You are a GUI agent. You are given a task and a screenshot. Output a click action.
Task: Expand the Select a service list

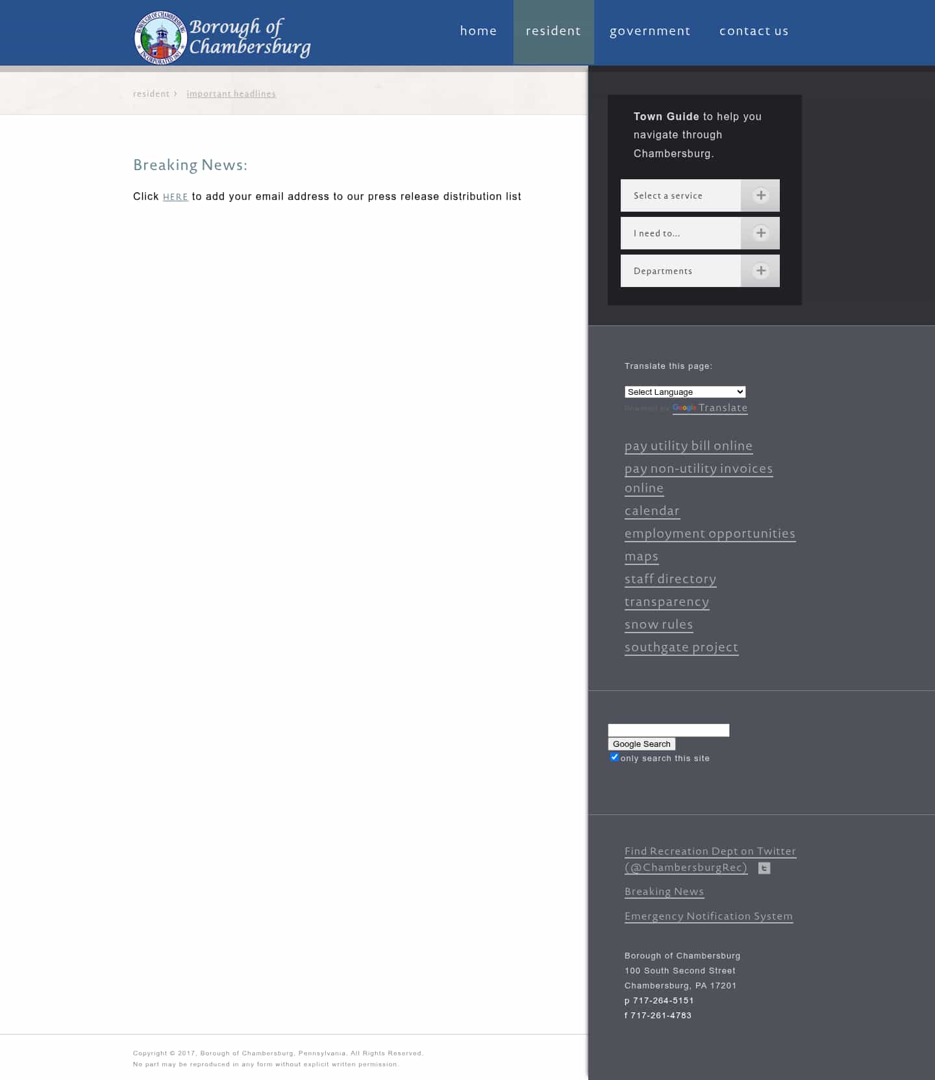tap(700, 195)
